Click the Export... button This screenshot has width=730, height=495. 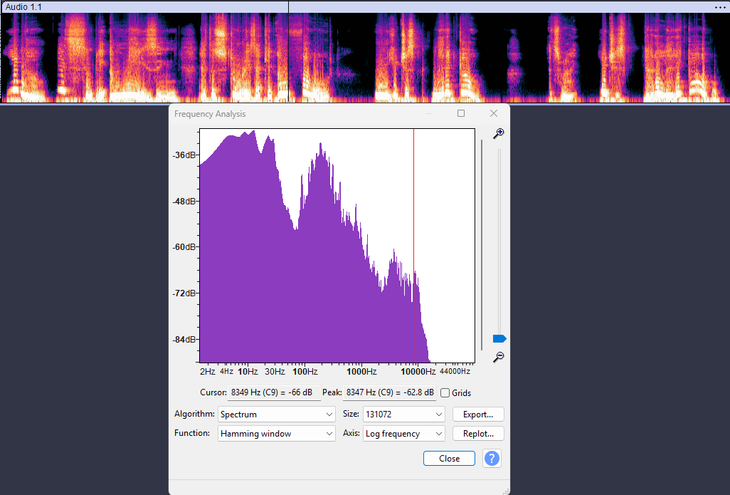pyautogui.click(x=478, y=415)
